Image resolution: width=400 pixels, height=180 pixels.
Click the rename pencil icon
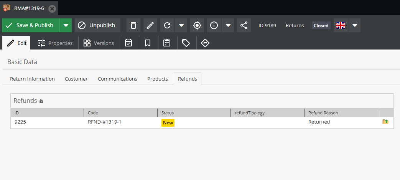click(x=150, y=25)
